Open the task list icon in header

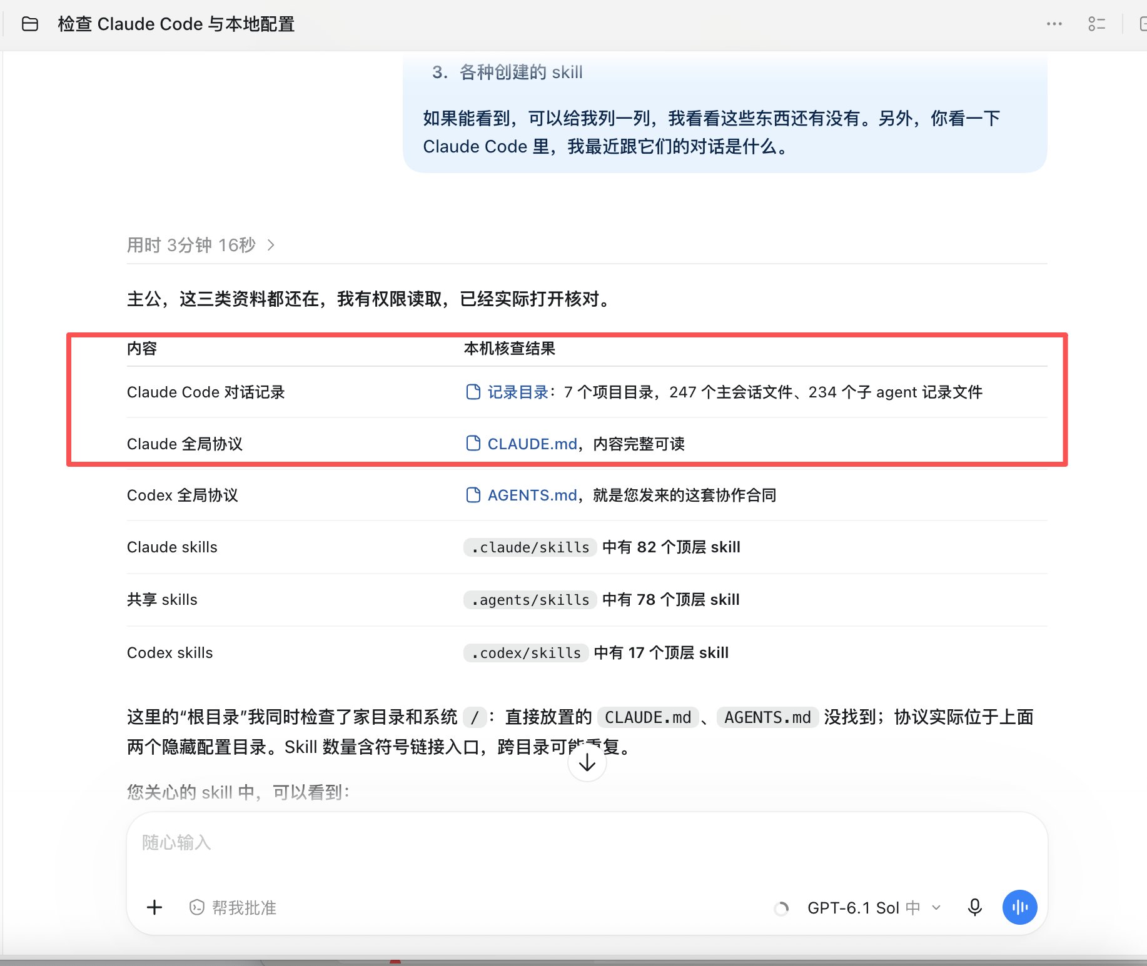coord(1097,24)
